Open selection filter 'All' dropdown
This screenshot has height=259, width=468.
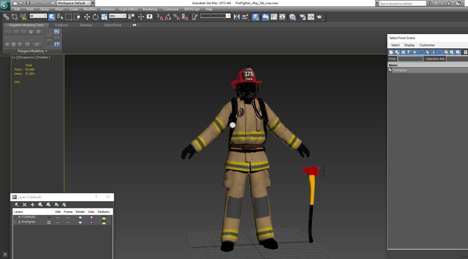tap(38, 16)
